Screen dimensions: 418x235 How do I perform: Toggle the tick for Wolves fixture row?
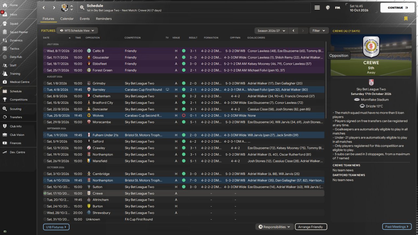pos(45,116)
